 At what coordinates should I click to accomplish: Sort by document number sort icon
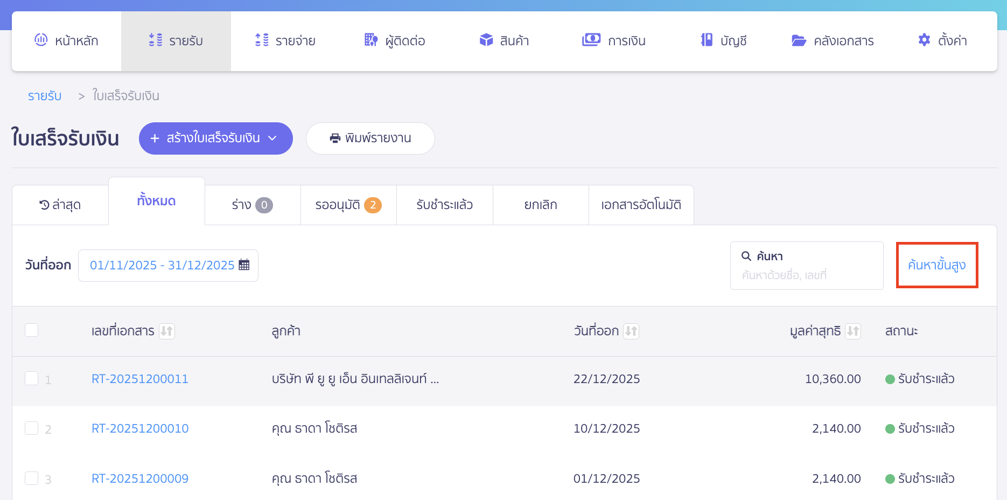coord(167,331)
